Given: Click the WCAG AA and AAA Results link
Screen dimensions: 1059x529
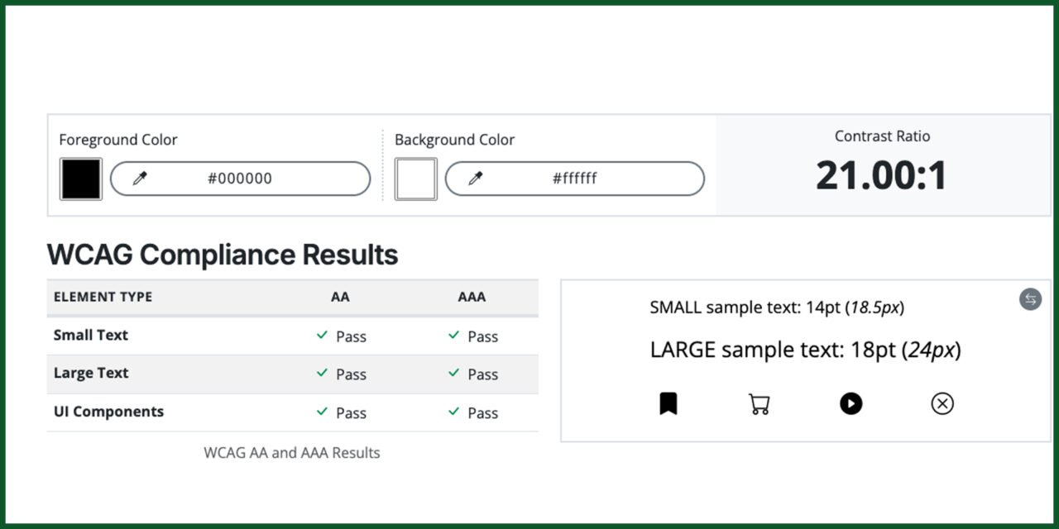Looking at the screenshot, I should point(291,452).
